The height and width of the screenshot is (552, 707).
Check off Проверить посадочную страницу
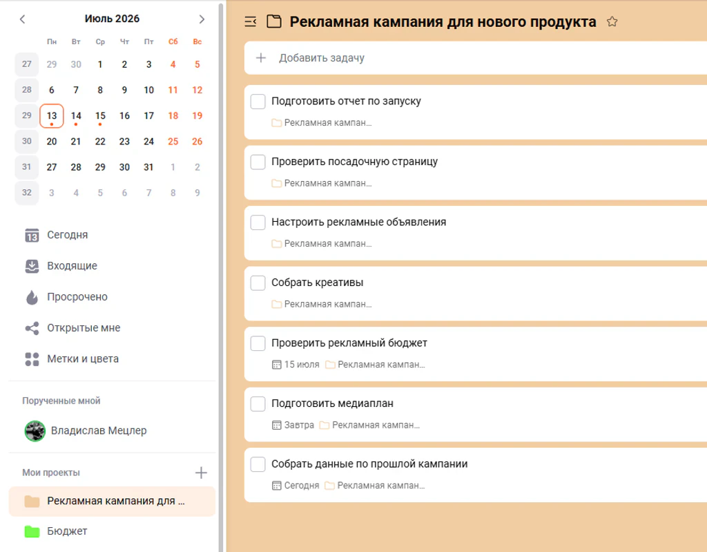point(258,162)
